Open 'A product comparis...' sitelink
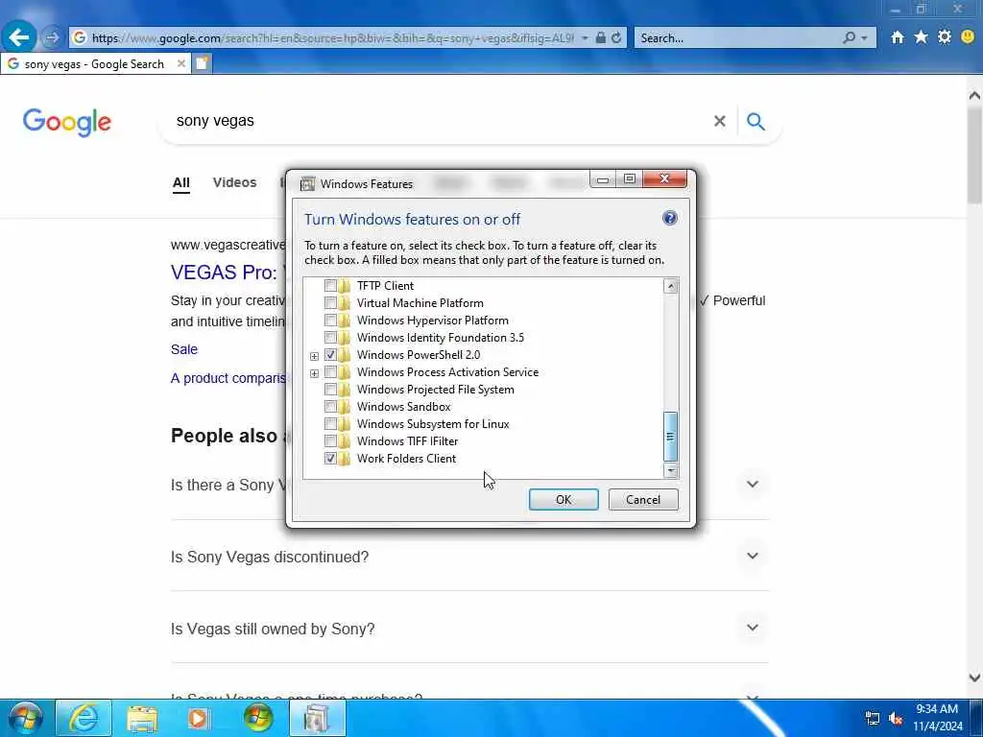The width and height of the screenshot is (983, 737). coord(228,378)
